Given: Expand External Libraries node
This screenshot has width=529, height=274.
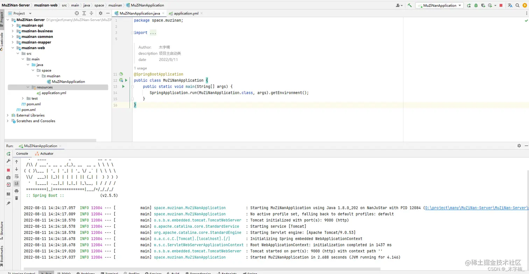Looking at the screenshot, I should pyautogui.click(x=8, y=115).
